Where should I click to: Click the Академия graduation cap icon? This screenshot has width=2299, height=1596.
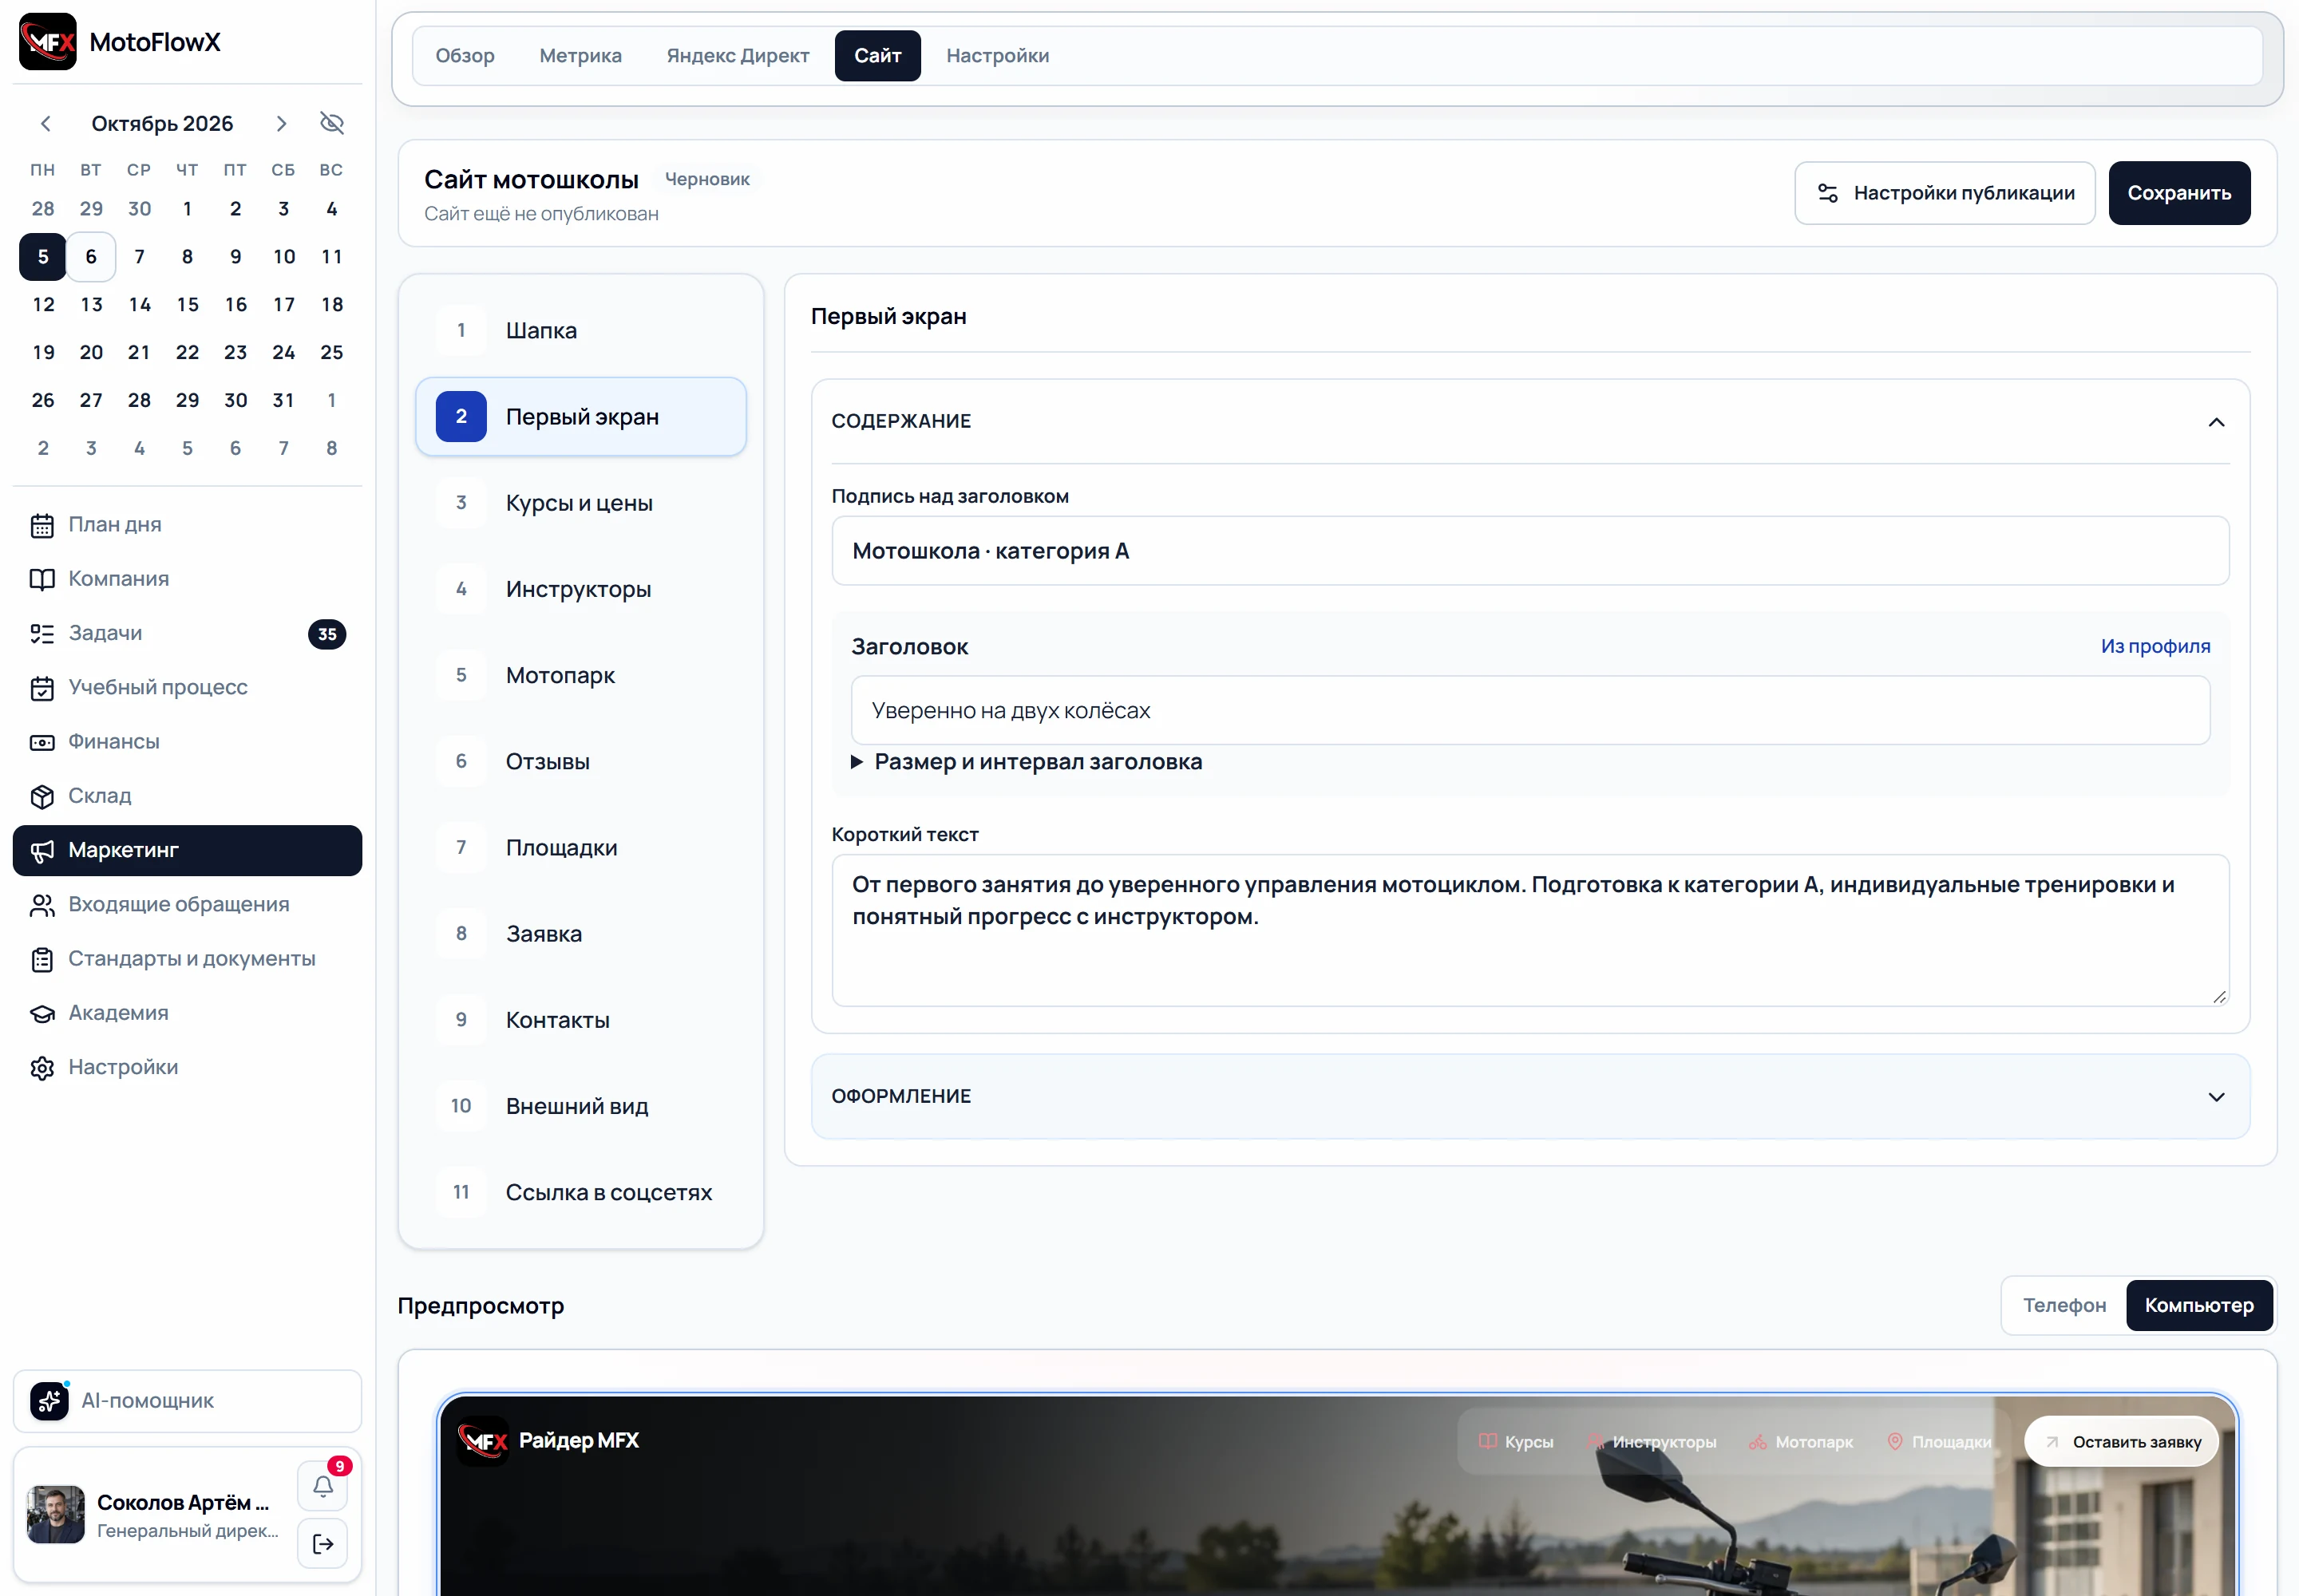42,1013
